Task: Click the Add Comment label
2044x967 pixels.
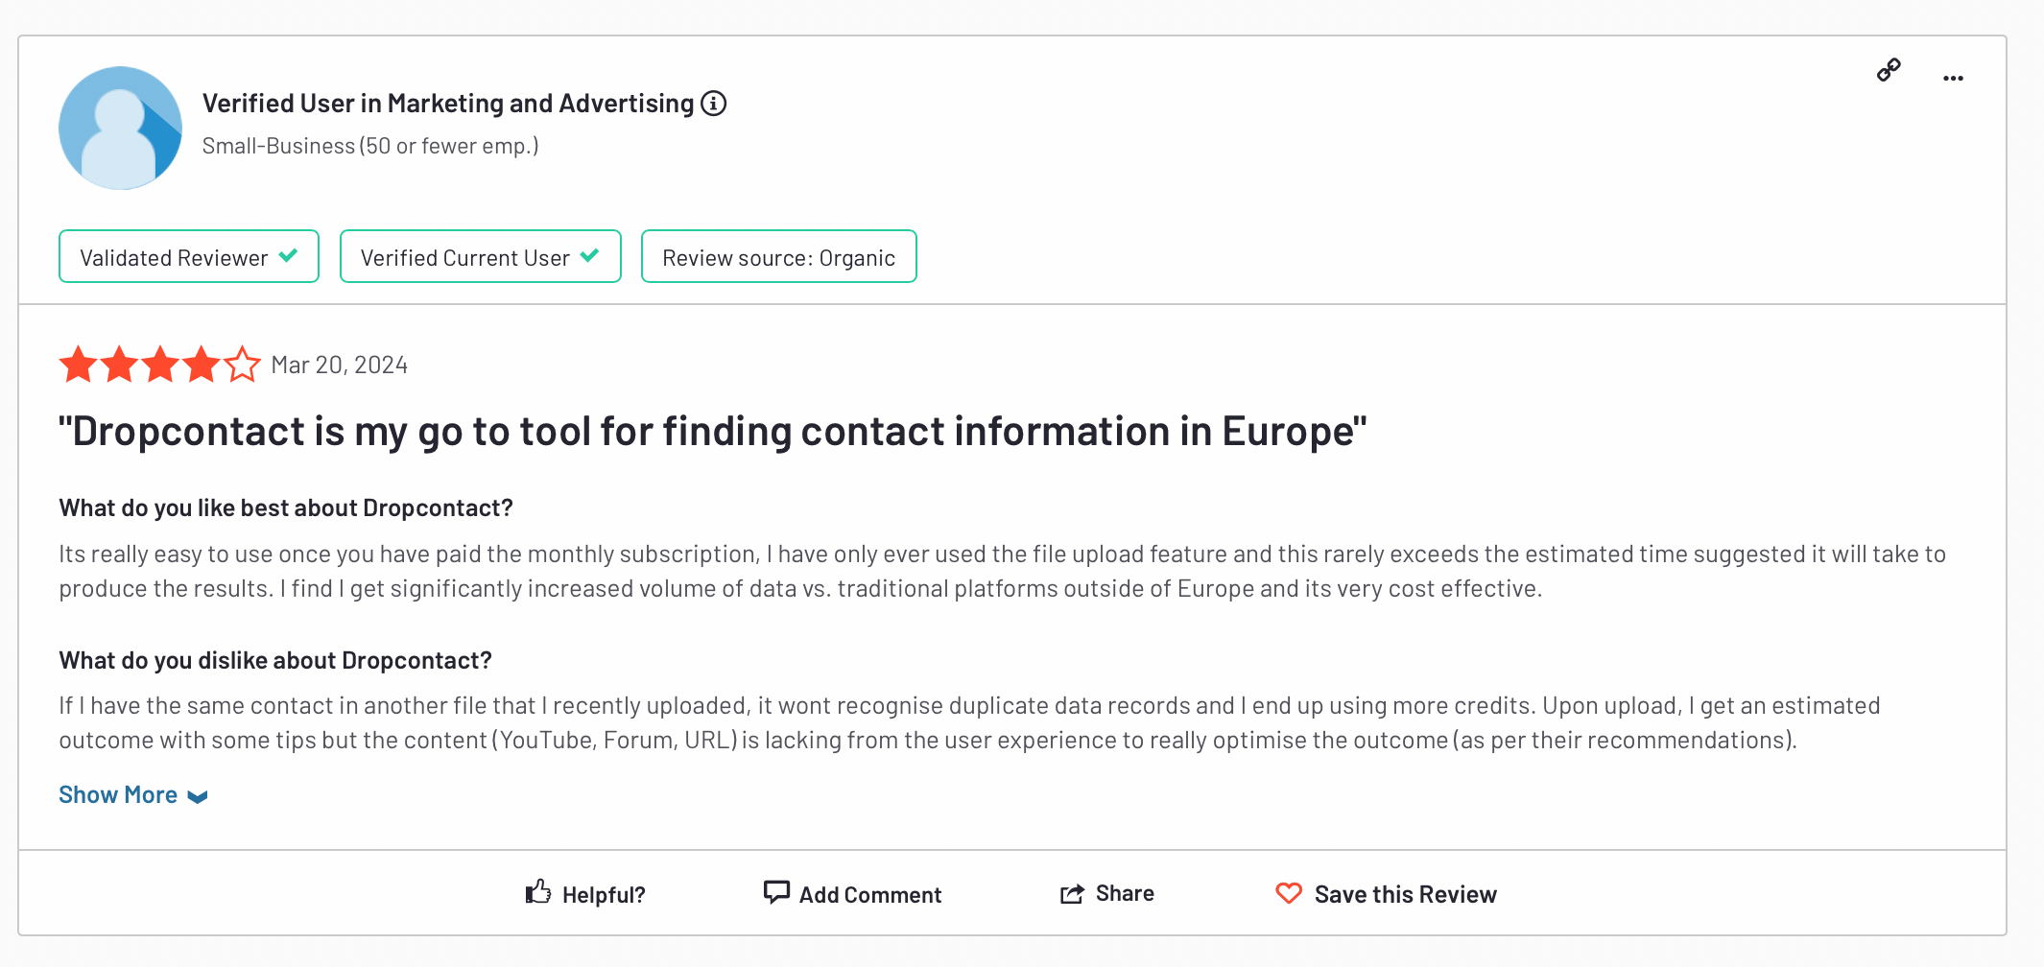Action: click(x=870, y=894)
